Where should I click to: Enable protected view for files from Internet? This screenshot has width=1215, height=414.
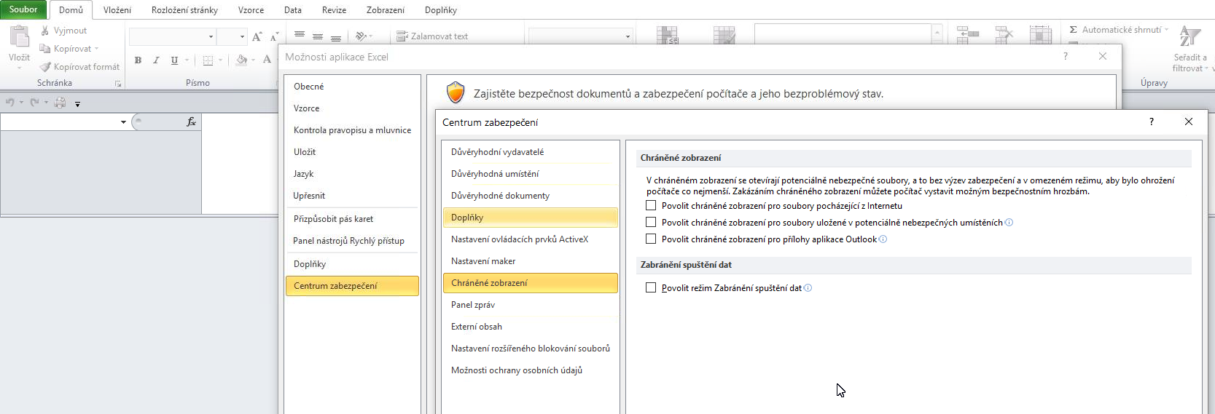(x=651, y=206)
